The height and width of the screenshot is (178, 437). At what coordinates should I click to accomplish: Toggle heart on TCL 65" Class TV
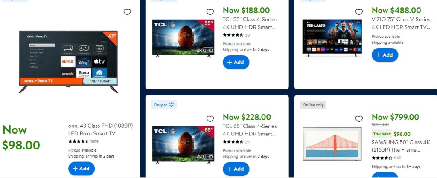point(210,119)
